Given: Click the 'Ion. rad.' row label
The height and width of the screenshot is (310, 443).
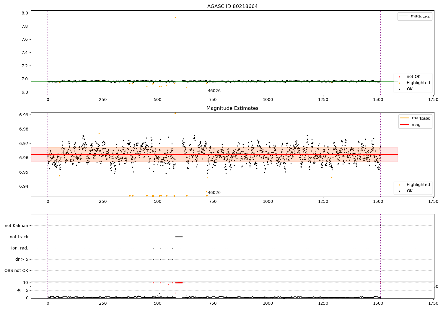Looking at the screenshot, I should (20, 248).
